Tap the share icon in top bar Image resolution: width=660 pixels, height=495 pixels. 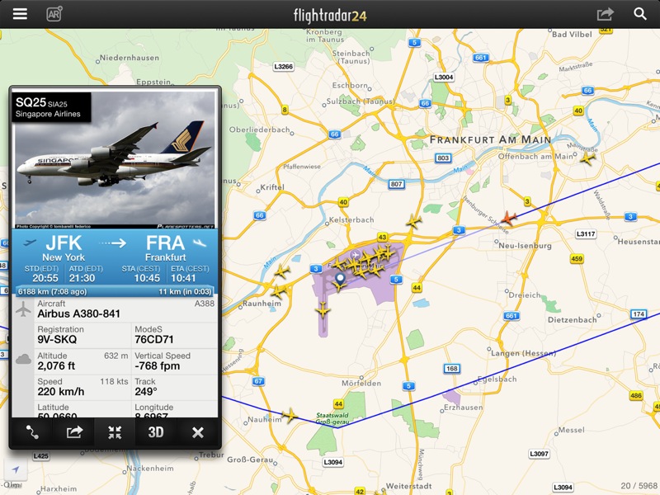click(x=606, y=14)
